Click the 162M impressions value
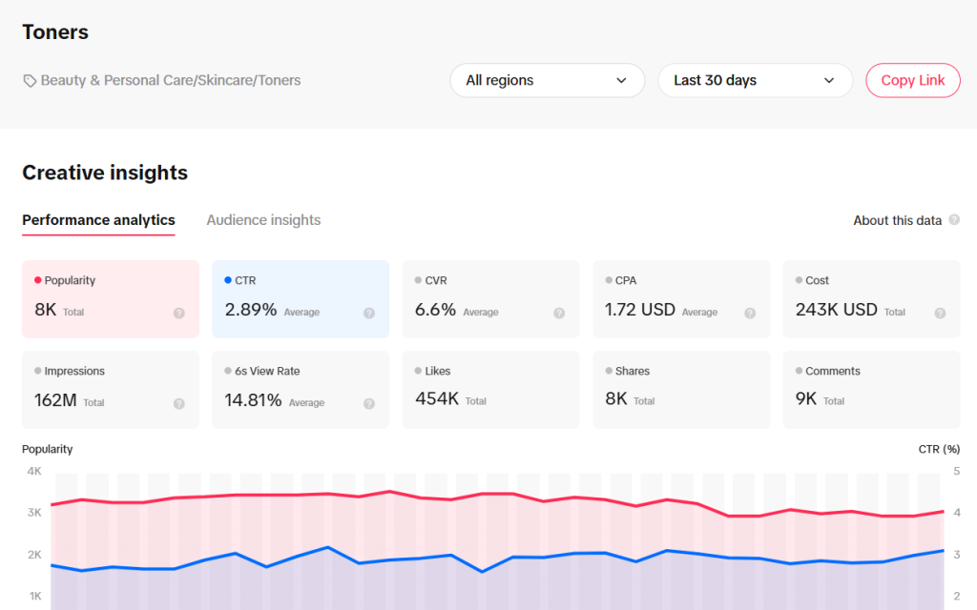The width and height of the screenshot is (977, 610). pyautogui.click(x=55, y=399)
